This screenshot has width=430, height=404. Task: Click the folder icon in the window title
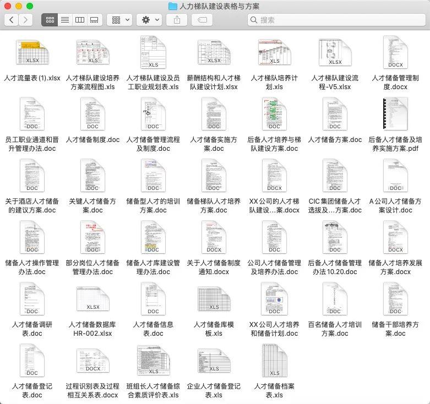[x=172, y=6]
